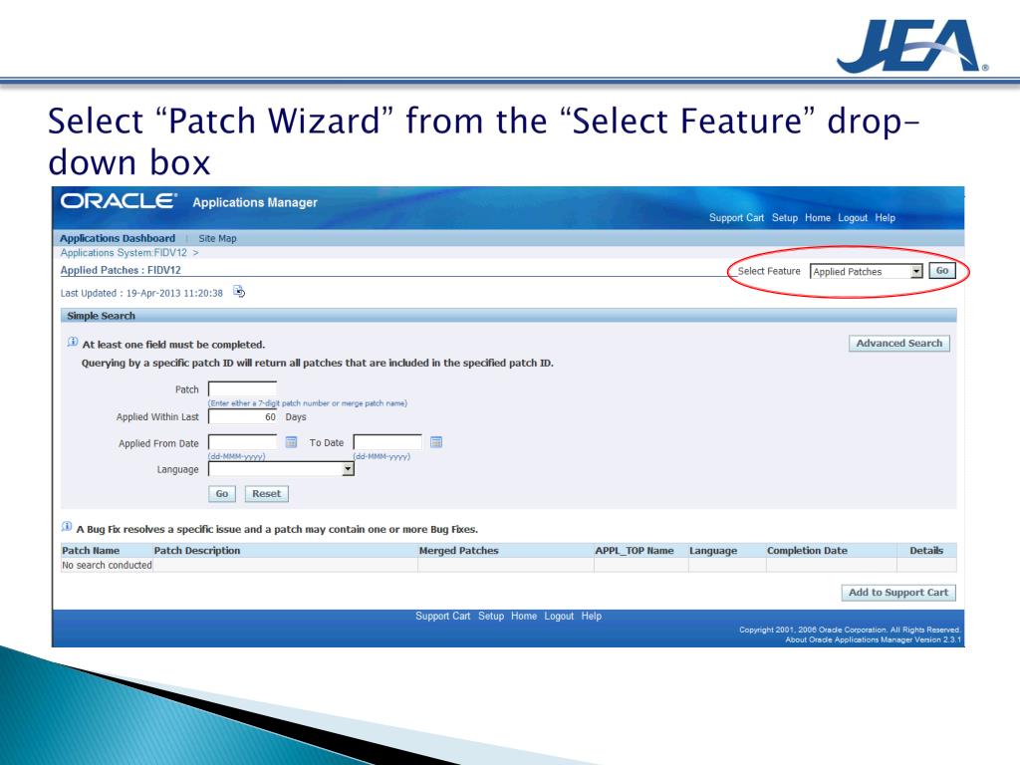Click the 'Applied Patches : FIDV12' heading
This screenshot has width=1020, height=765.
121,270
